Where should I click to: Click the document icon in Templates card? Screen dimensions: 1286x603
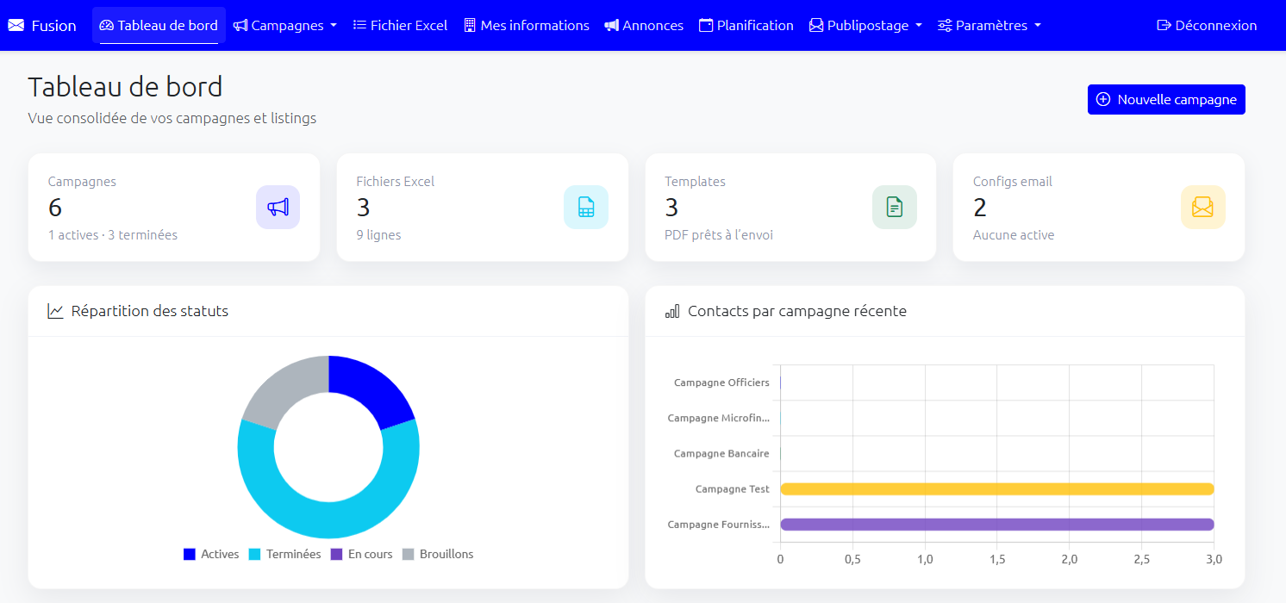(895, 208)
